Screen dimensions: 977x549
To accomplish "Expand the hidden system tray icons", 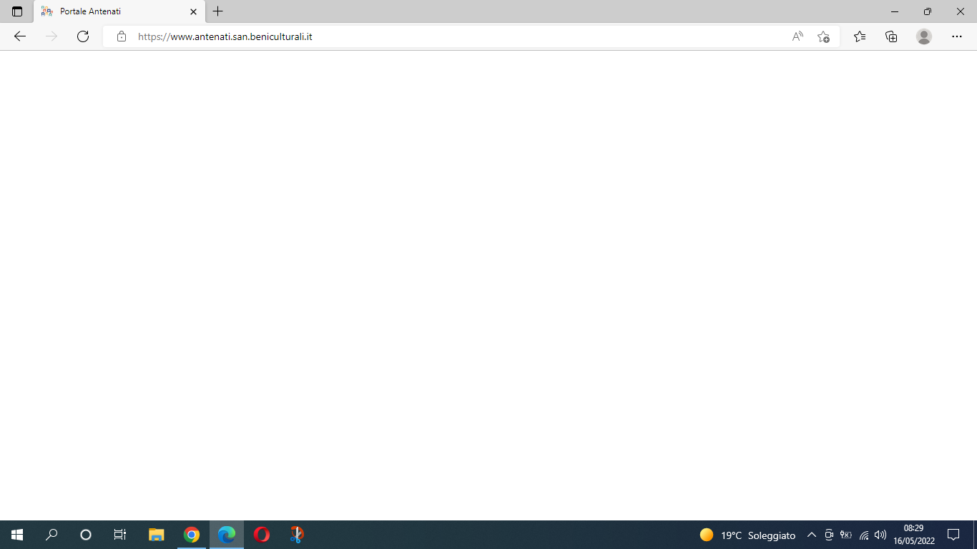I will click(812, 535).
